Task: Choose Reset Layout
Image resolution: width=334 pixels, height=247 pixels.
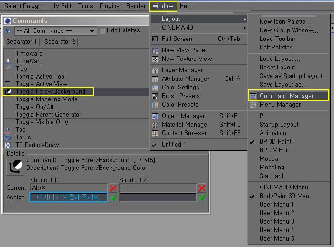Action: [x=277, y=68]
